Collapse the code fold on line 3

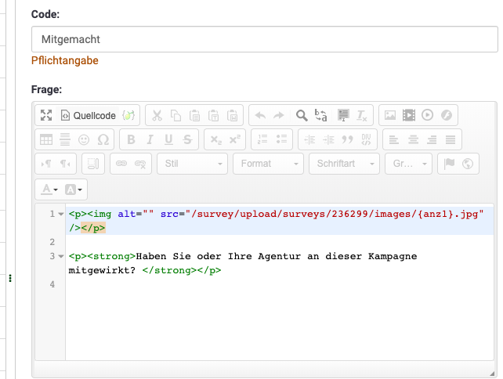coord(61,256)
